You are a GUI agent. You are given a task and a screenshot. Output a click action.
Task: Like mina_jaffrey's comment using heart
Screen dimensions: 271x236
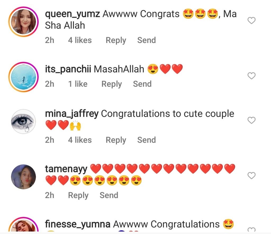pyautogui.click(x=251, y=120)
